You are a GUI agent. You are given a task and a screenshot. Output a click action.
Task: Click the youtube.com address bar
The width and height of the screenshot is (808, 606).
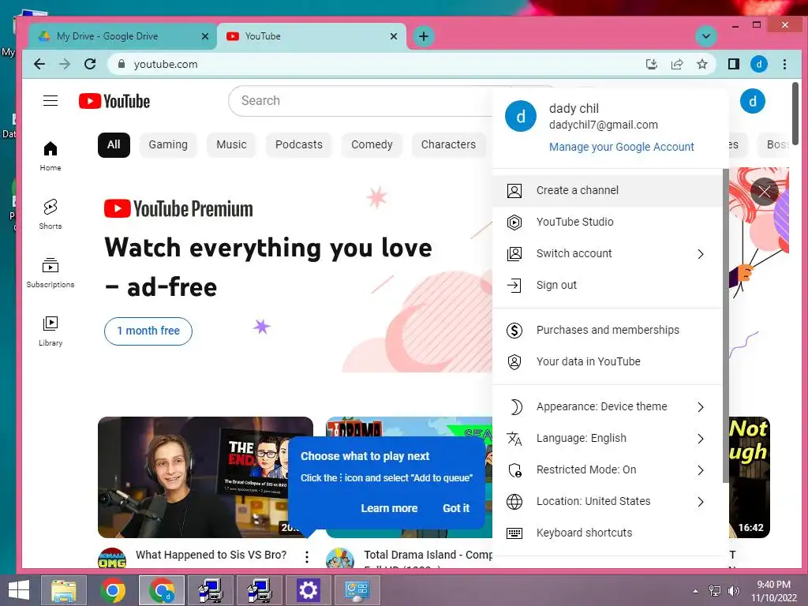(x=381, y=65)
